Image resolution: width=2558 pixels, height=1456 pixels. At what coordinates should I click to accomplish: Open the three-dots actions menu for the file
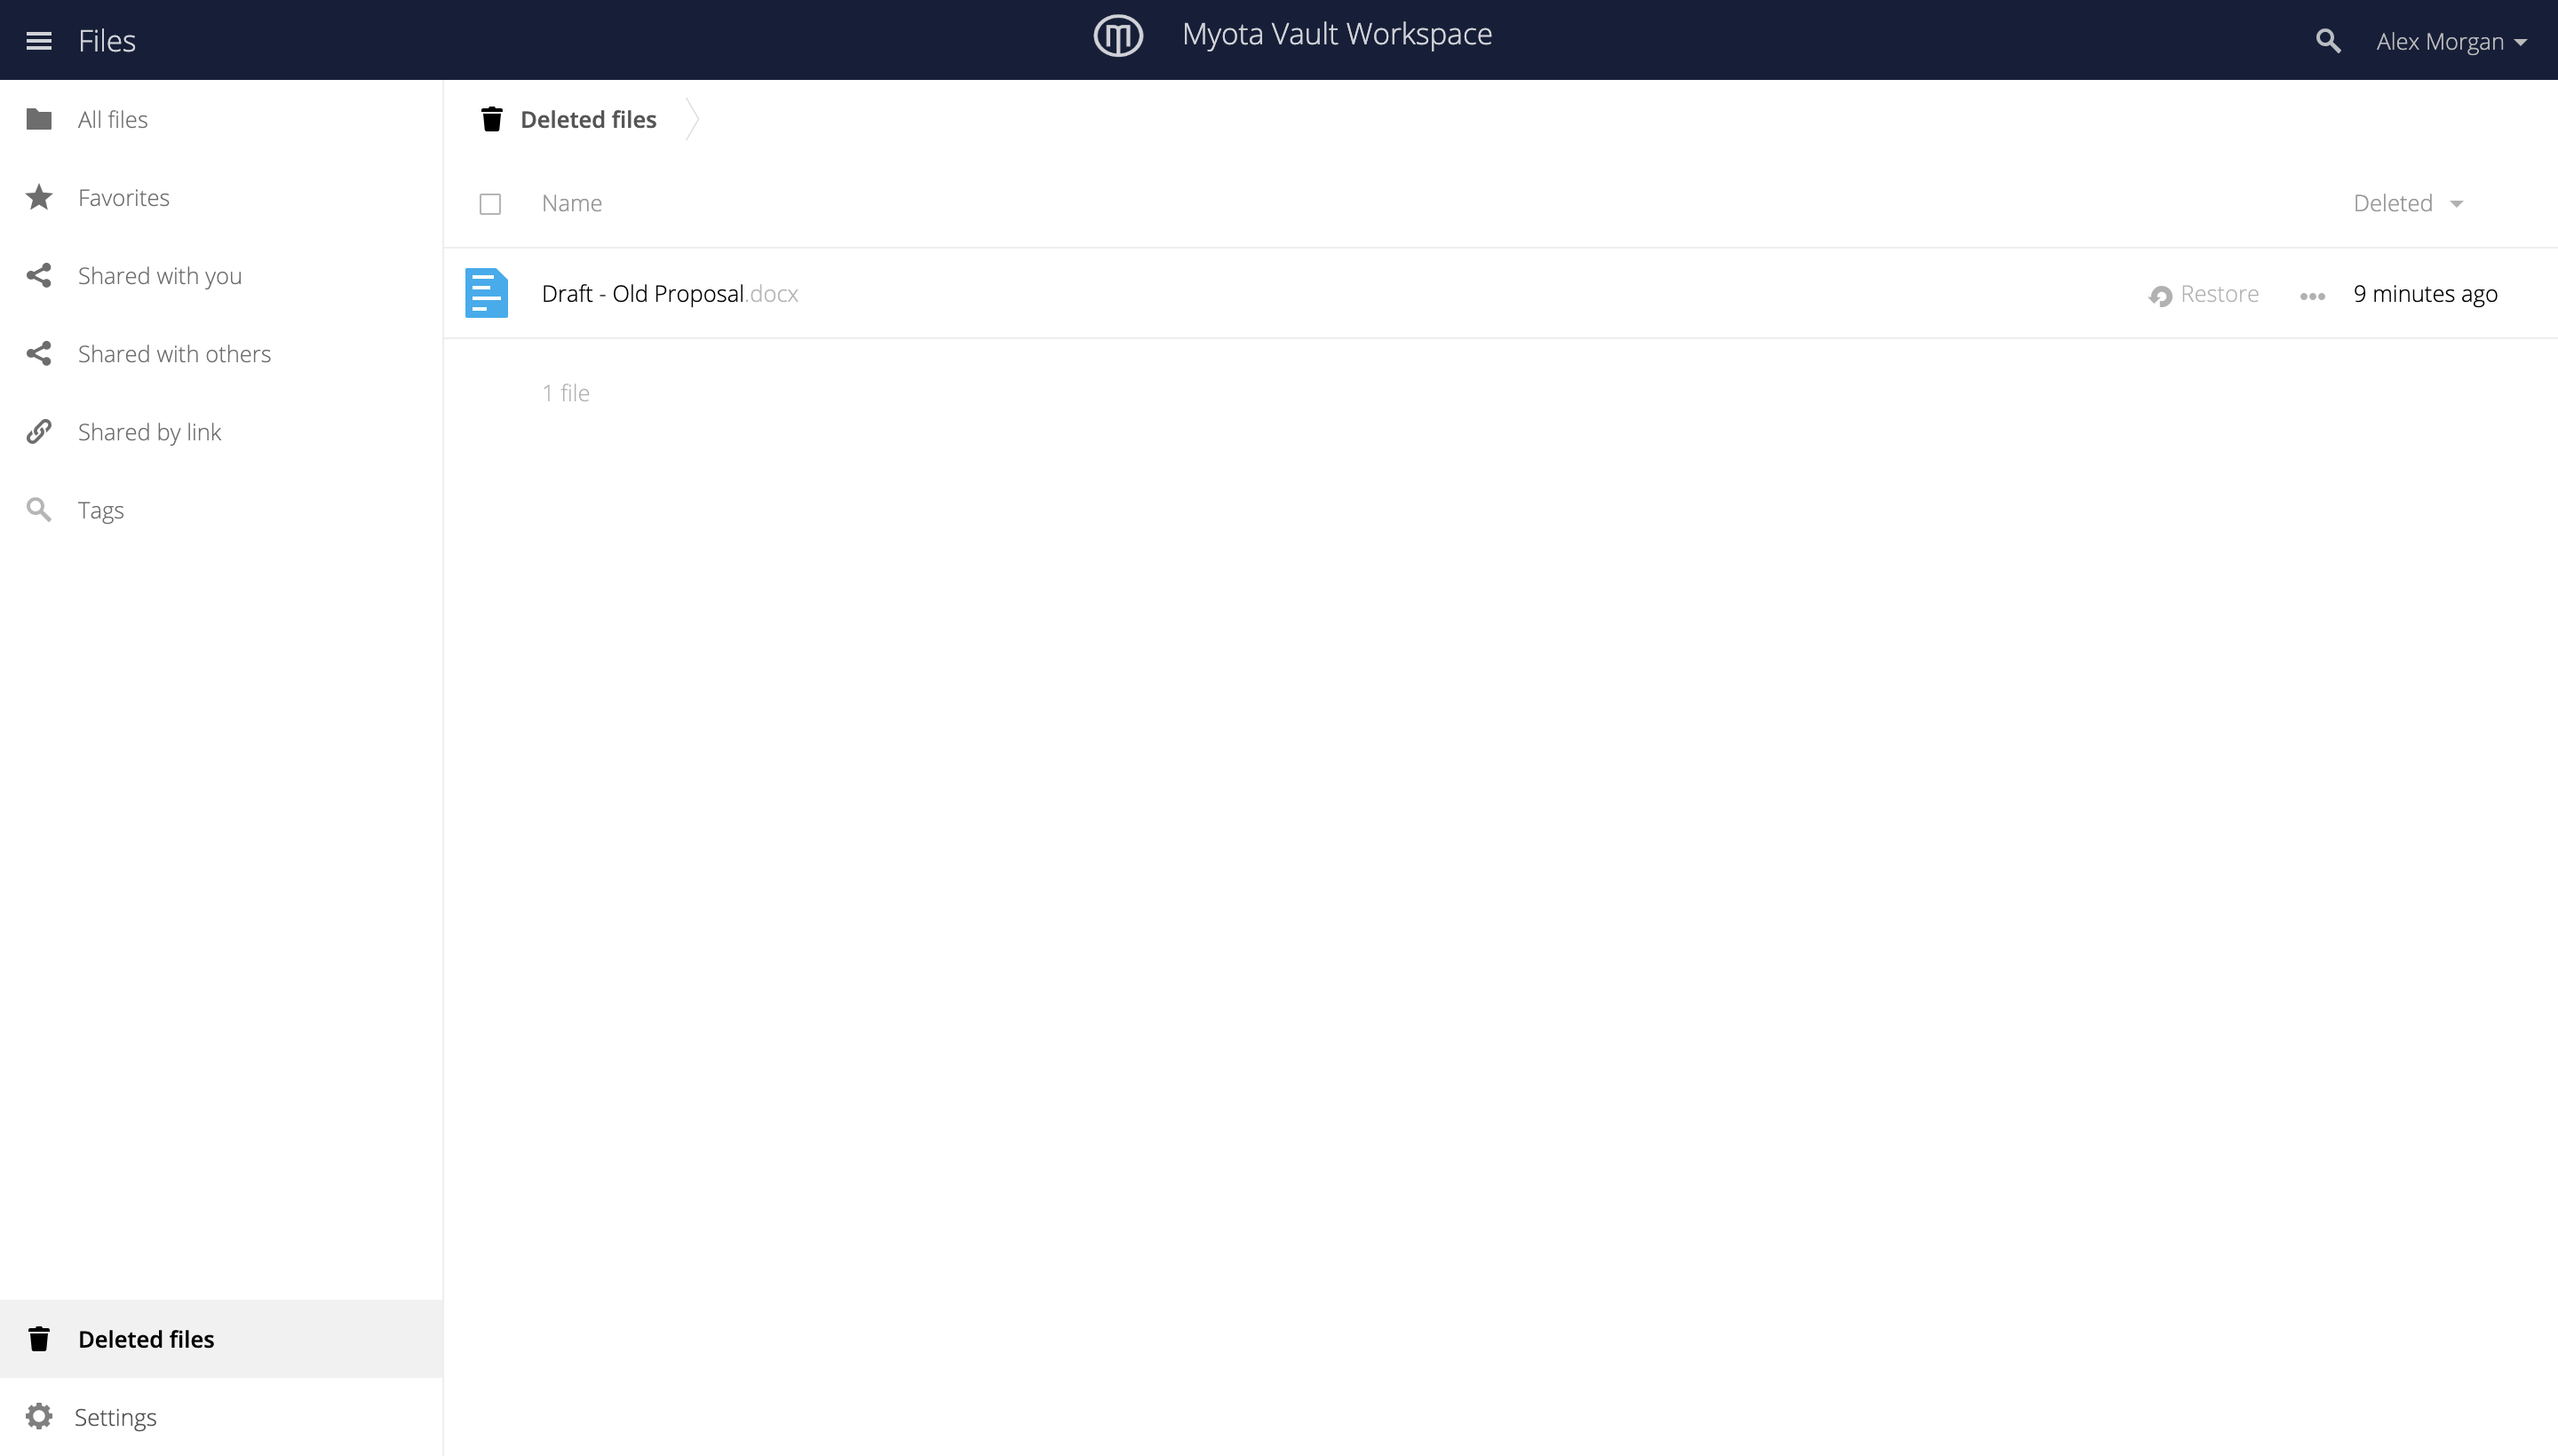[x=2312, y=296]
